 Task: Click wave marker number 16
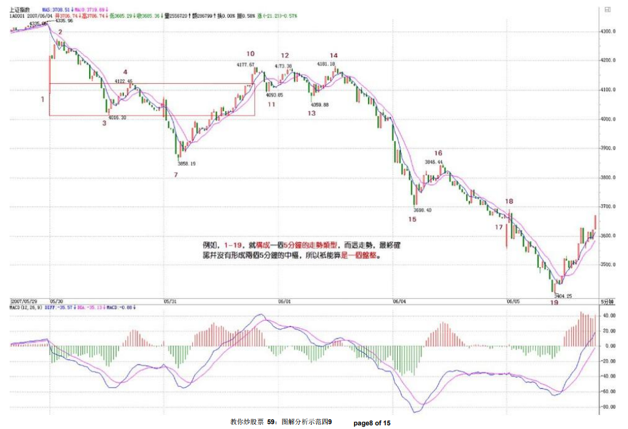tap(438, 153)
